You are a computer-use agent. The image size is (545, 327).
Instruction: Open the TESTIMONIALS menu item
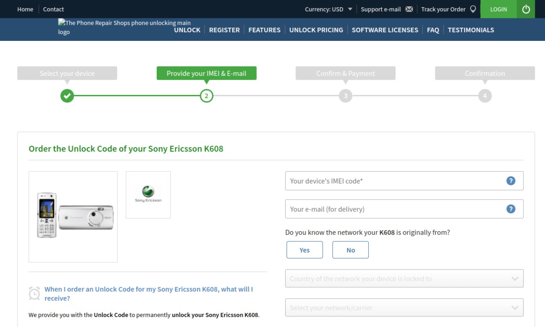tap(471, 30)
